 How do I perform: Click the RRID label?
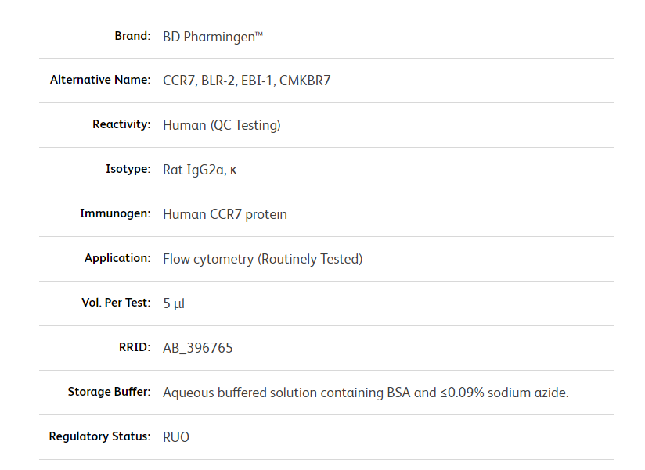click(x=135, y=347)
